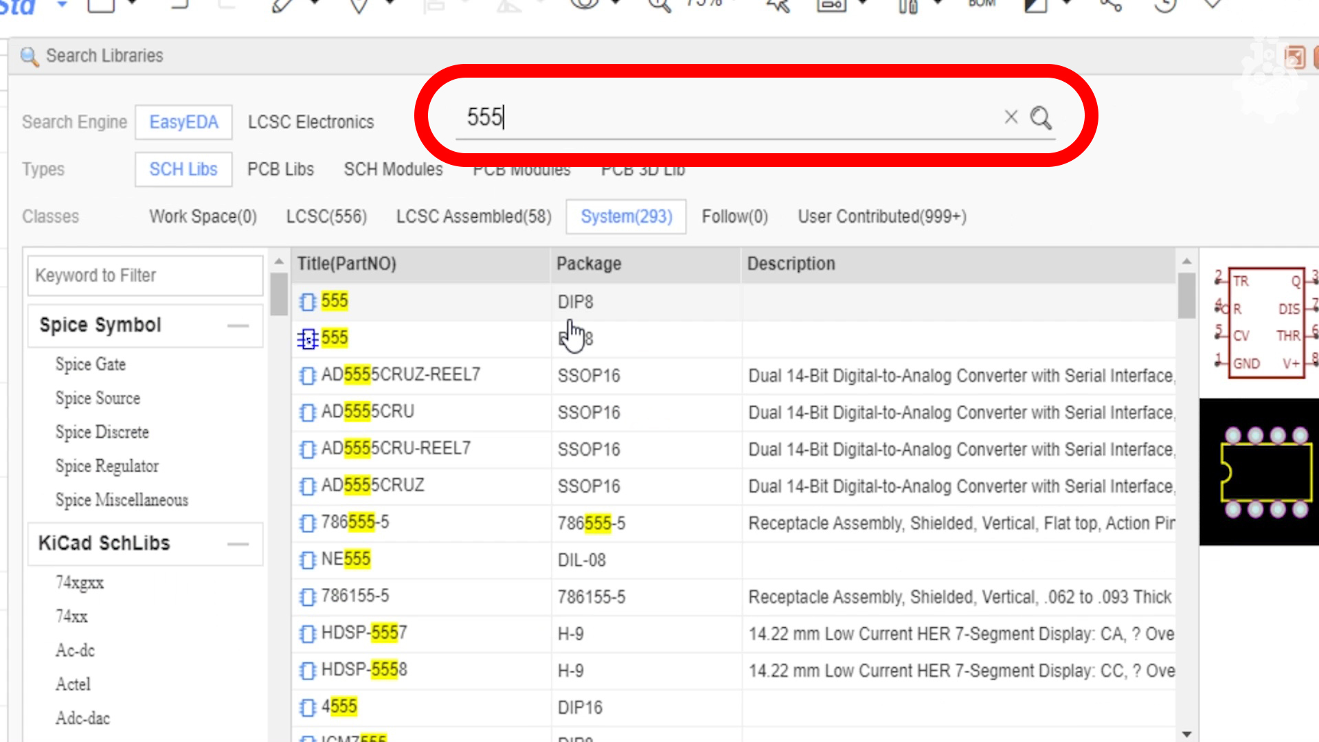Click the icon beside HDSP-5557

(x=307, y=633)
